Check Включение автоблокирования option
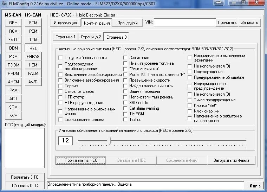The height and width of the screenshot is (192, 267). pyautogui.click(x=60, y=80)
